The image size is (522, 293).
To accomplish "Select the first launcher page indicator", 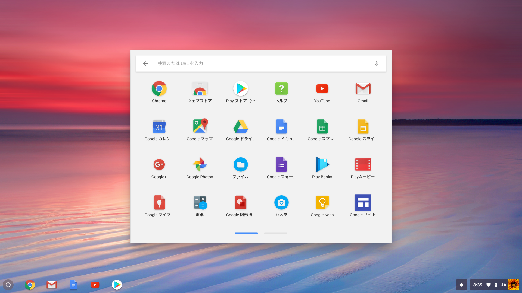I will (246, 233).
